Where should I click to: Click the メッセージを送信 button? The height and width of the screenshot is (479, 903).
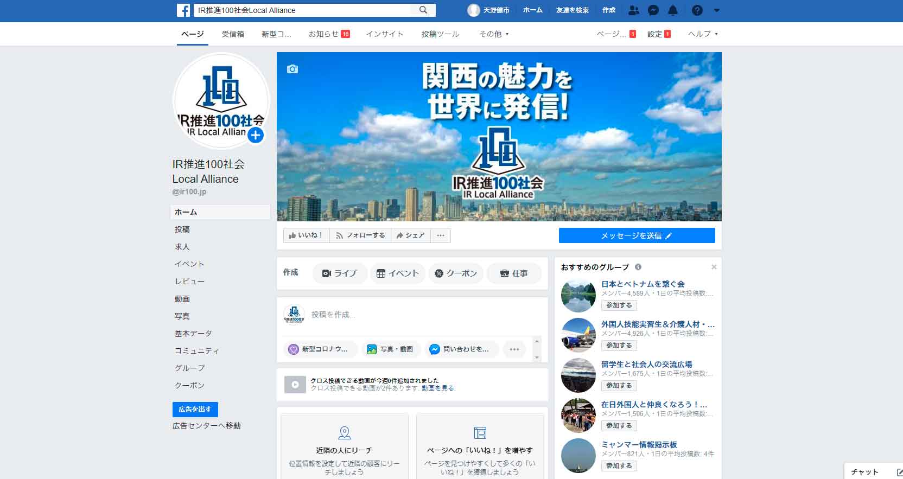click(x=637, y=235)
